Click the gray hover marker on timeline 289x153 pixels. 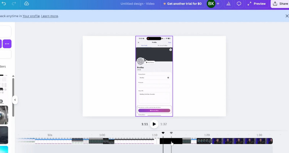pyautogui.click(x=171, y=133)
